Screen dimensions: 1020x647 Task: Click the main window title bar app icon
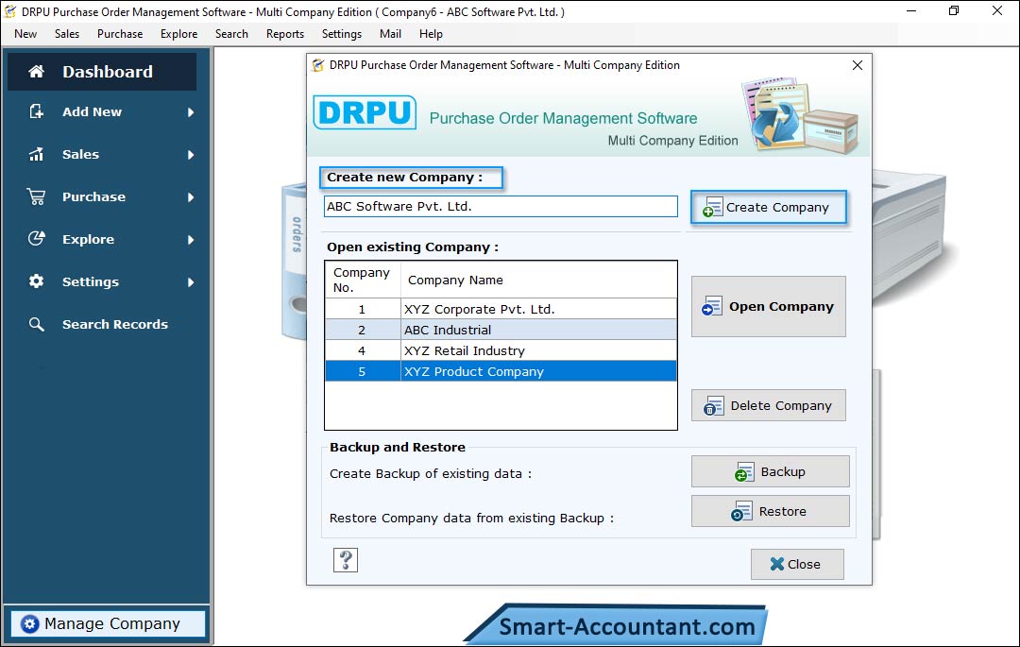[x=9, y=11]
